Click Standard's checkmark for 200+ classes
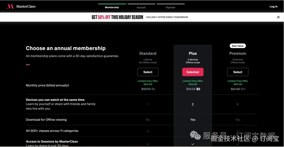This screenshot has height=147, width=284. click(148, 131)
